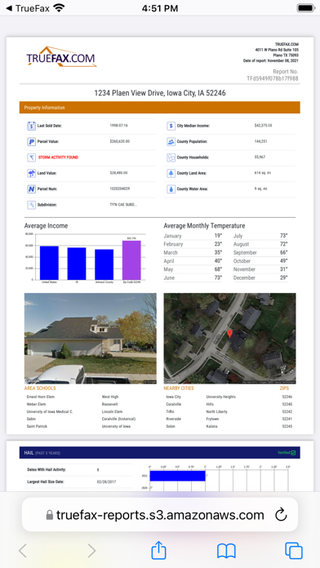
Task: Click the Parcel Num N icon
Action: pos(31,189)
